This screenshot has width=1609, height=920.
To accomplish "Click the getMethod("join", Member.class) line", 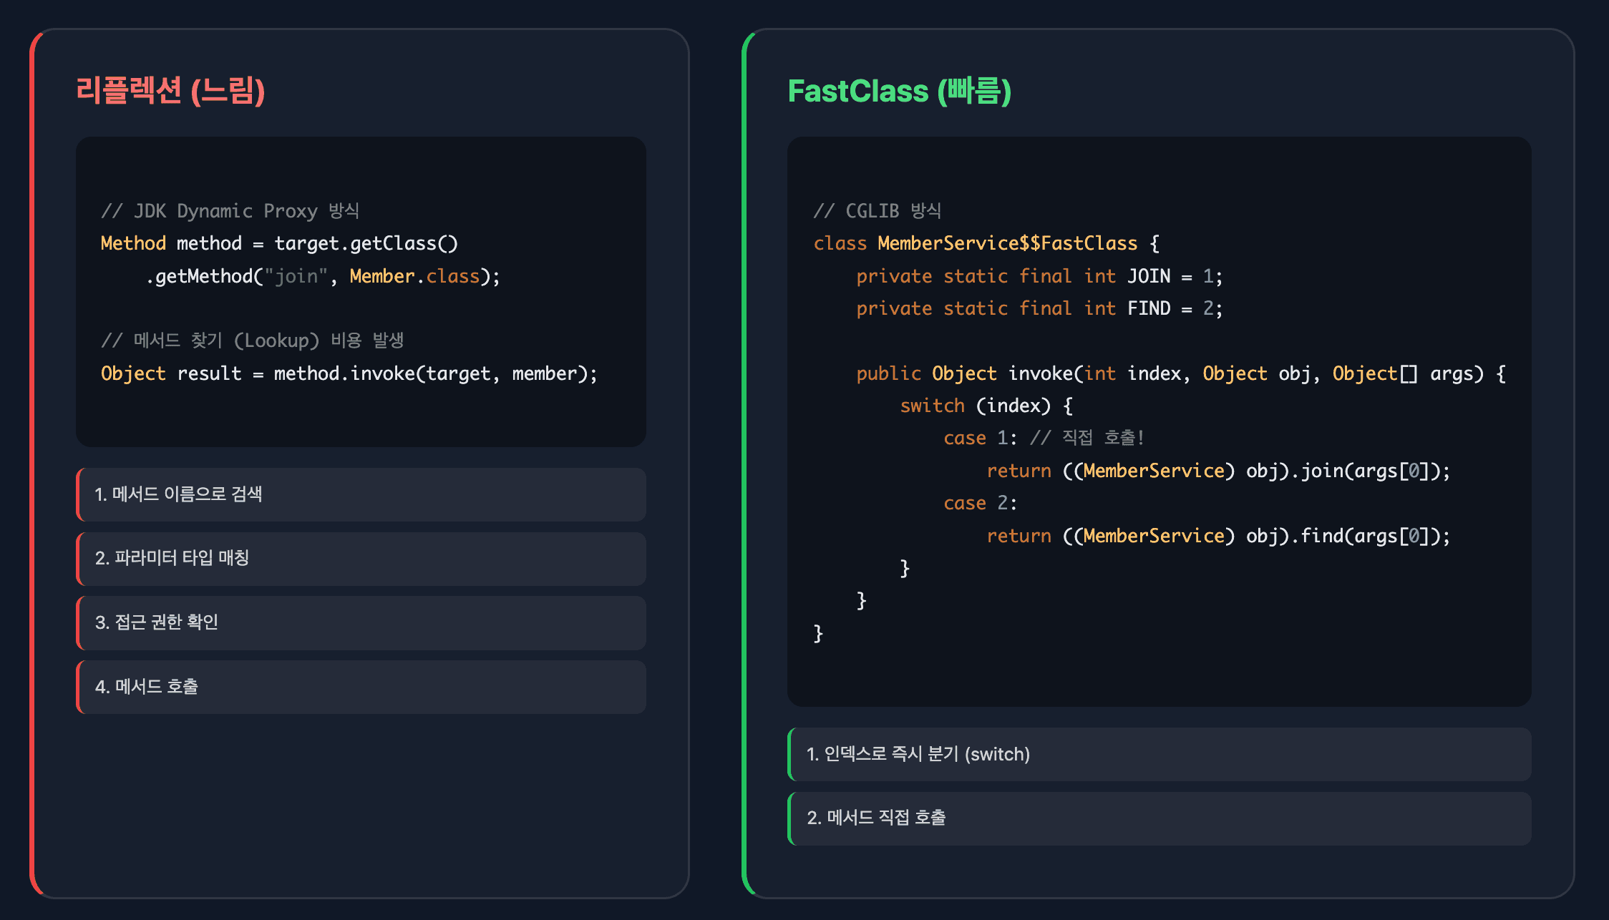I will click(x=322, y=276).
